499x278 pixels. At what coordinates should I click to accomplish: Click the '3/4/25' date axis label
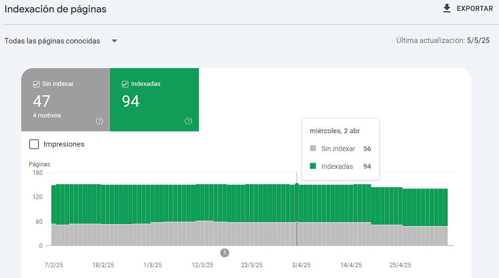[x=301, y=265]
